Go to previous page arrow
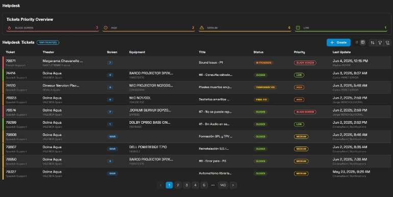This screenshot has height=197, width=393. click(x=161, y=185)
